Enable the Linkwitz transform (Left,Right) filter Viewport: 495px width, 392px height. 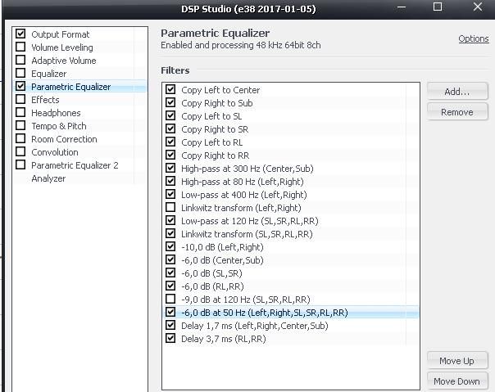point(170,208)
